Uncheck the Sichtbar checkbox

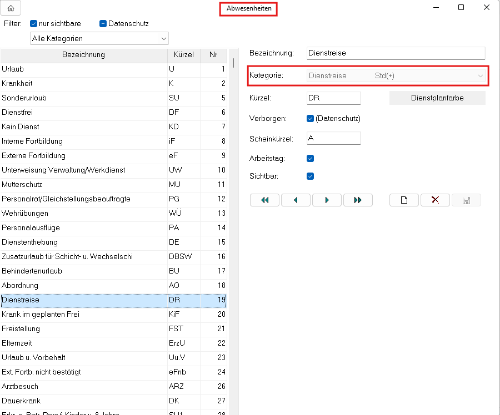tap(310, 176)
